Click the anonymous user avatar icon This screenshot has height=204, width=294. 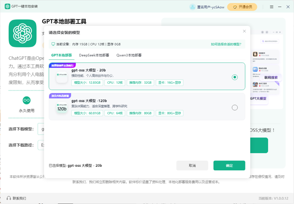pos(193,7)
